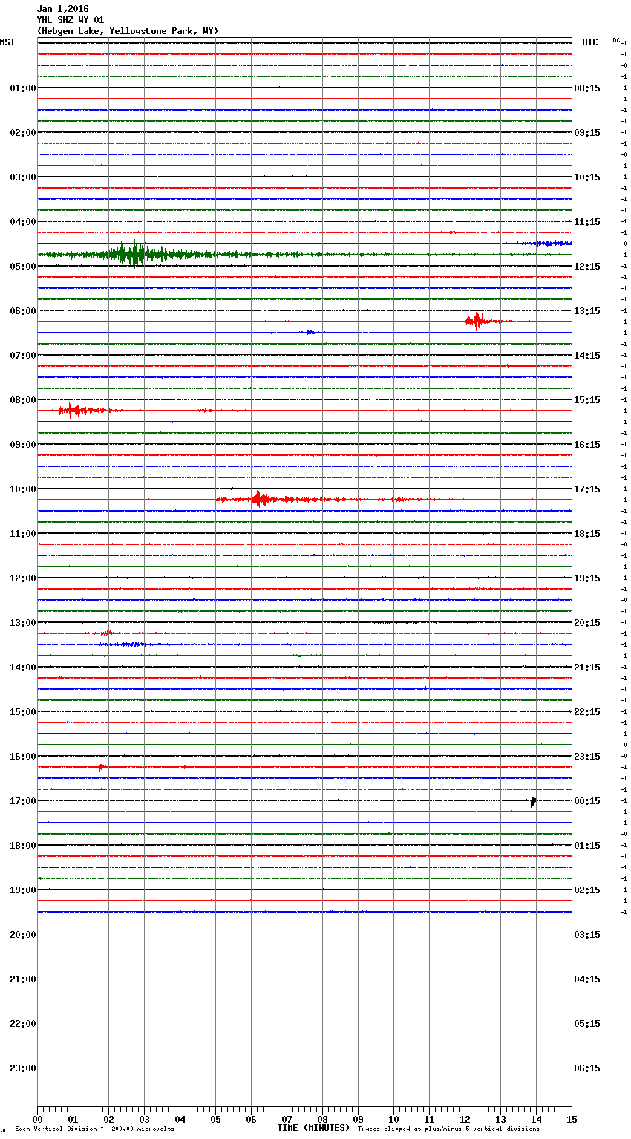This screenshot has width=631, height=1139.
Task: Click minute "09" on the bottom time axis
Action: click(358, 1119)
